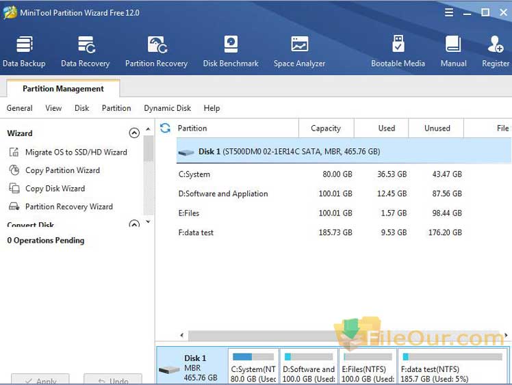Image resolution: width=512 pixels, height=385 pixels.
Task: Click the 36.53 GB used value
Action: (x=392, y=174)
